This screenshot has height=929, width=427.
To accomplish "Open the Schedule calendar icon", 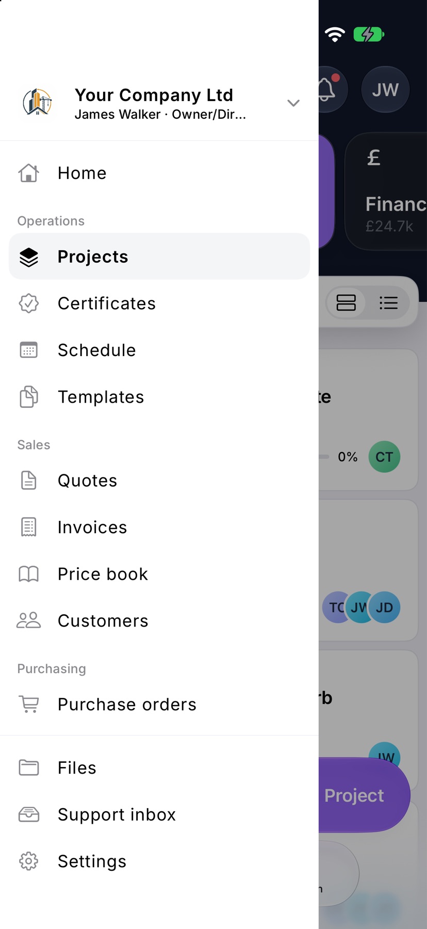I will tap(29, 350).
